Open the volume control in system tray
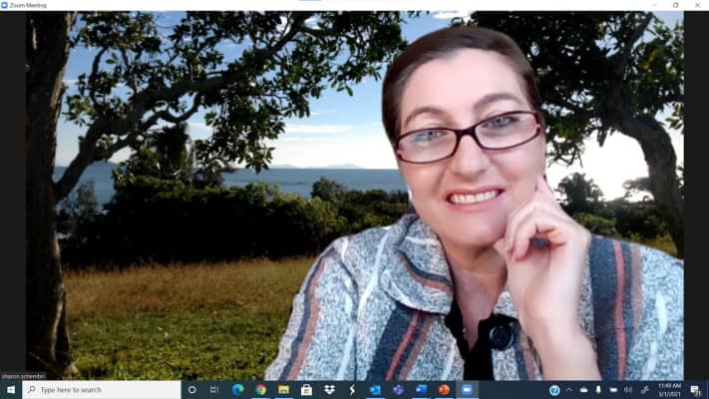Viewport: 709px width, 399px height. (628, 390)
